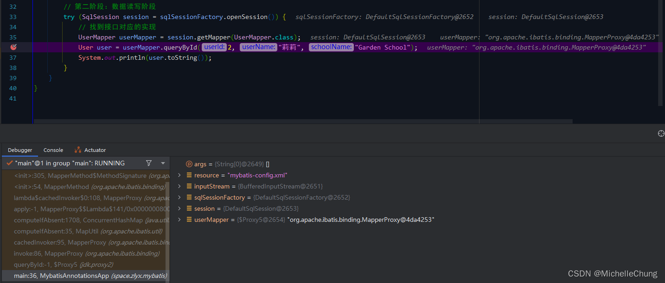Click openSession on line 33
Image resolution: width=665 pixels, height=283 pixels.
click(247, 17)
